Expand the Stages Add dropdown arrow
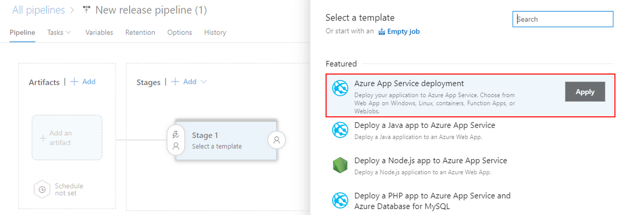This screenshot has width=627, height=215. pyautogui.click(x=203, y=82)
